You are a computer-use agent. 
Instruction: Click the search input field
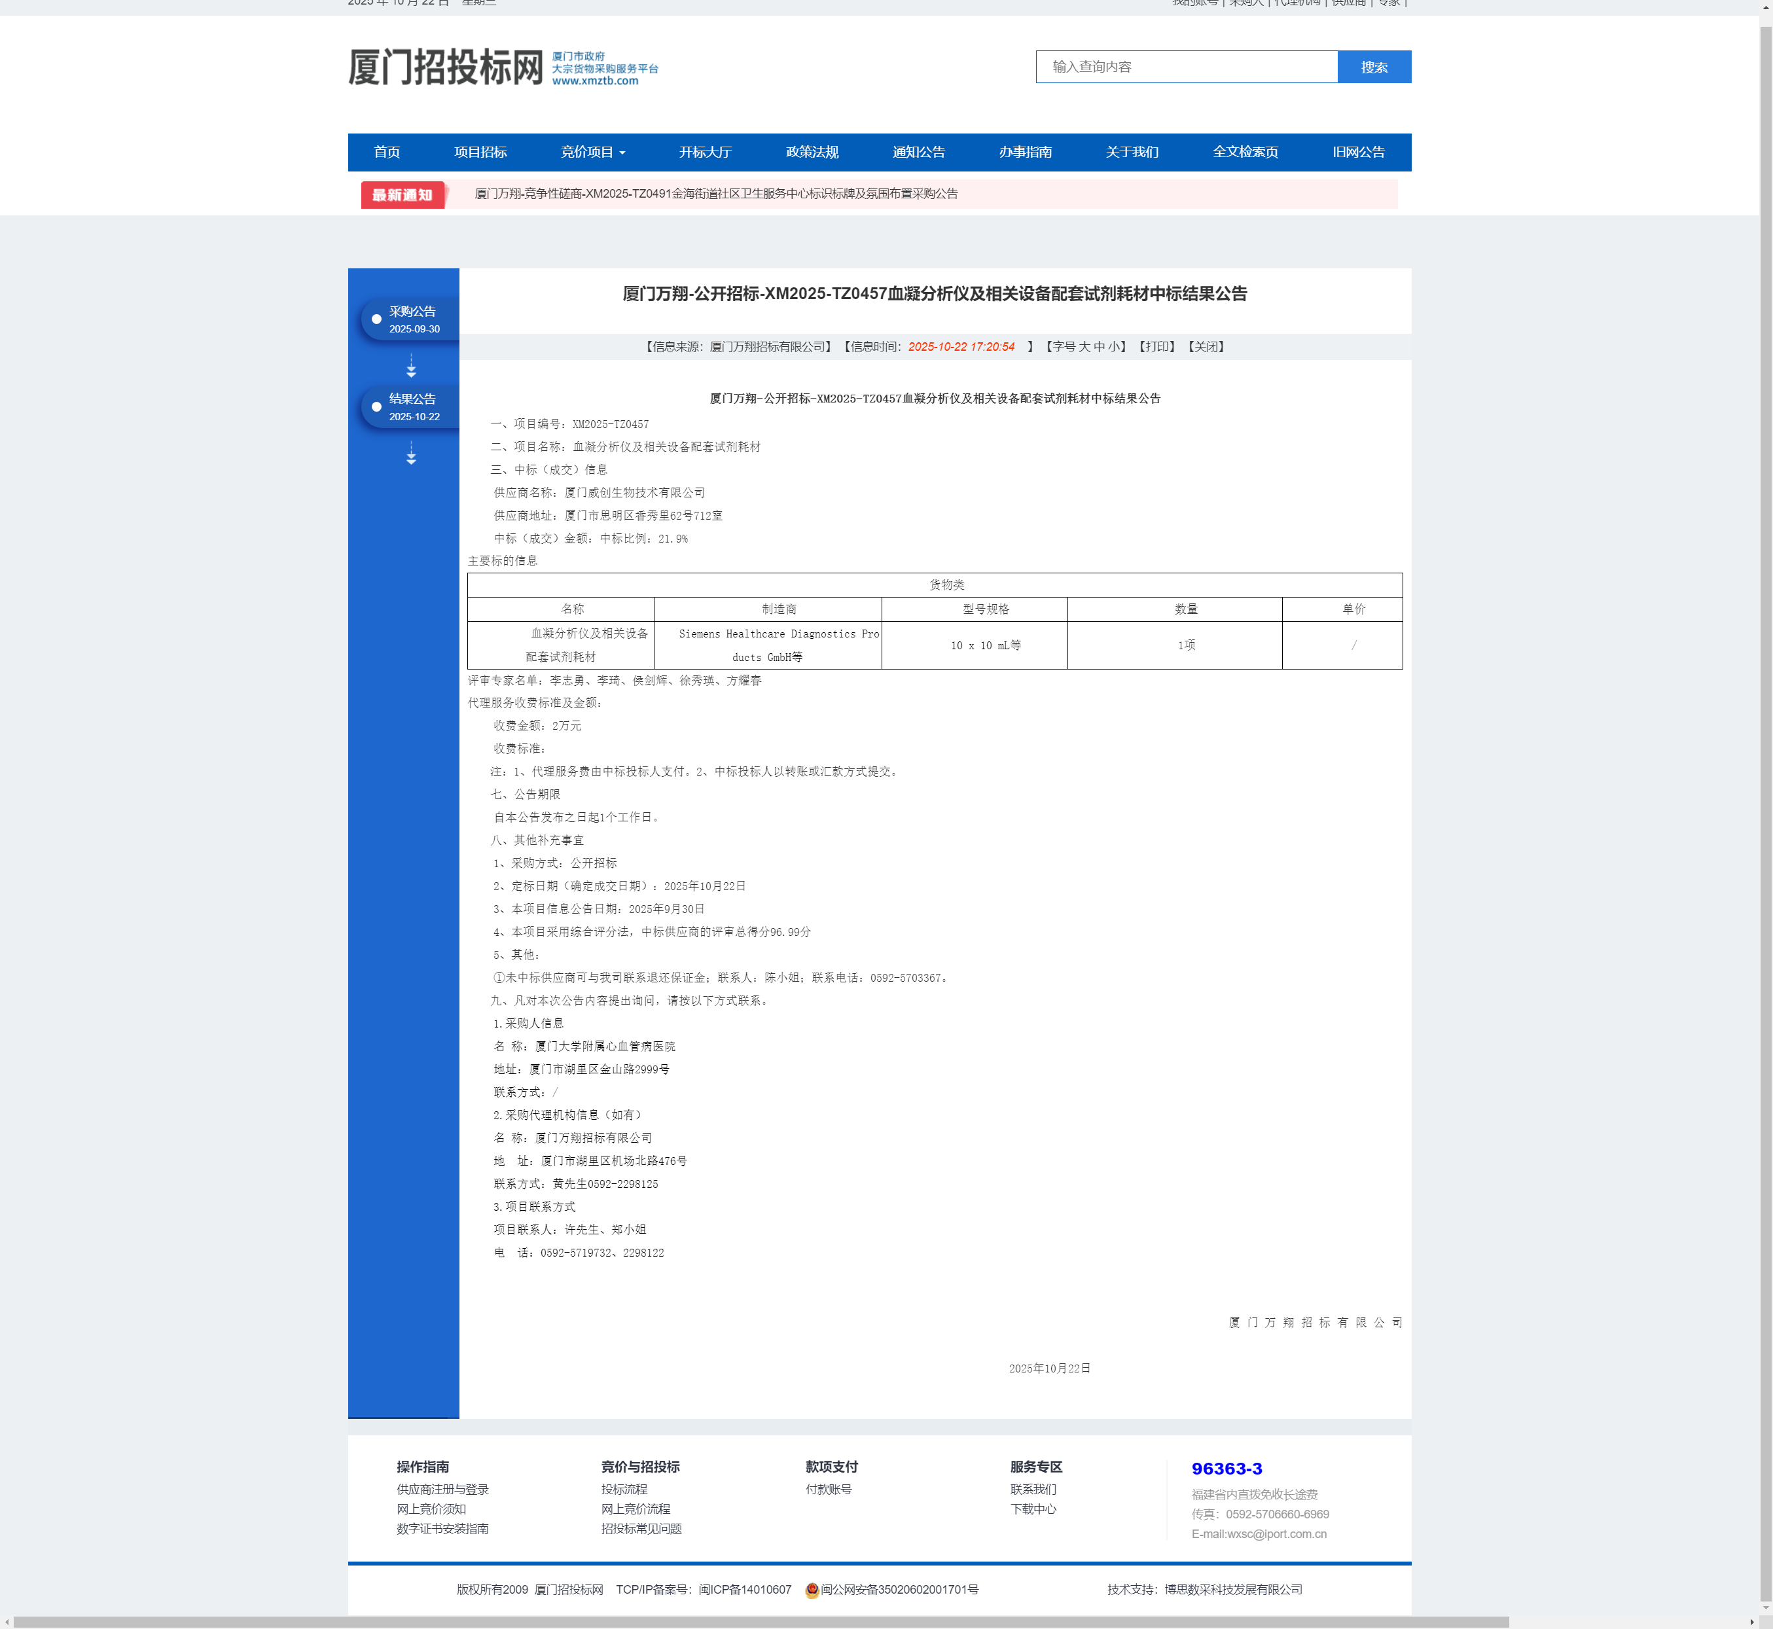1185,66
